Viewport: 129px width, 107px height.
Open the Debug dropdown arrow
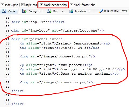pyautogui.click(x=39, y=11)
